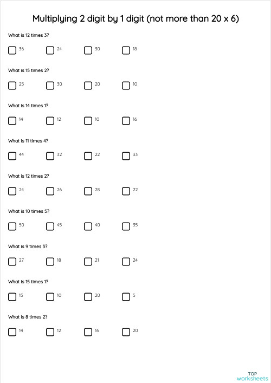The height and width of the screenshot is (383, 271).
Task: Tick the 21 box under 9 times 3
Action: pyautogui.click(x=88, y=261)
